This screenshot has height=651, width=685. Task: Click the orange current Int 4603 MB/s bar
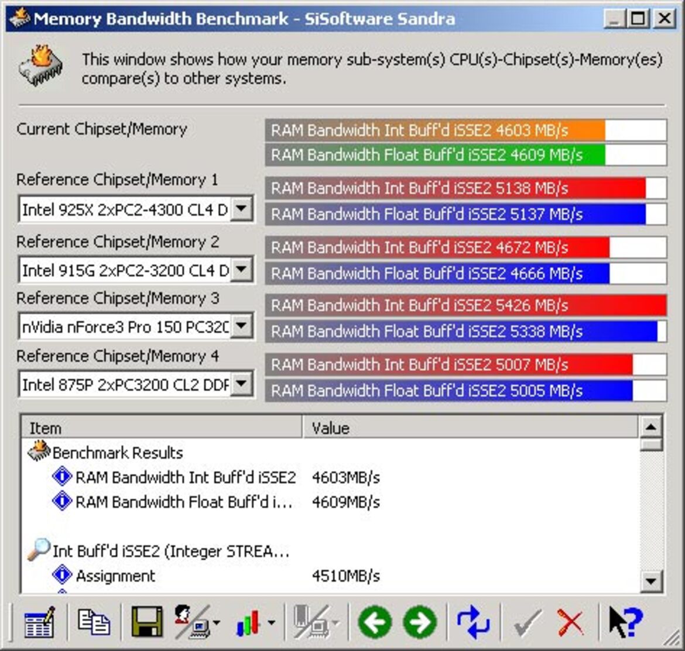435,130
